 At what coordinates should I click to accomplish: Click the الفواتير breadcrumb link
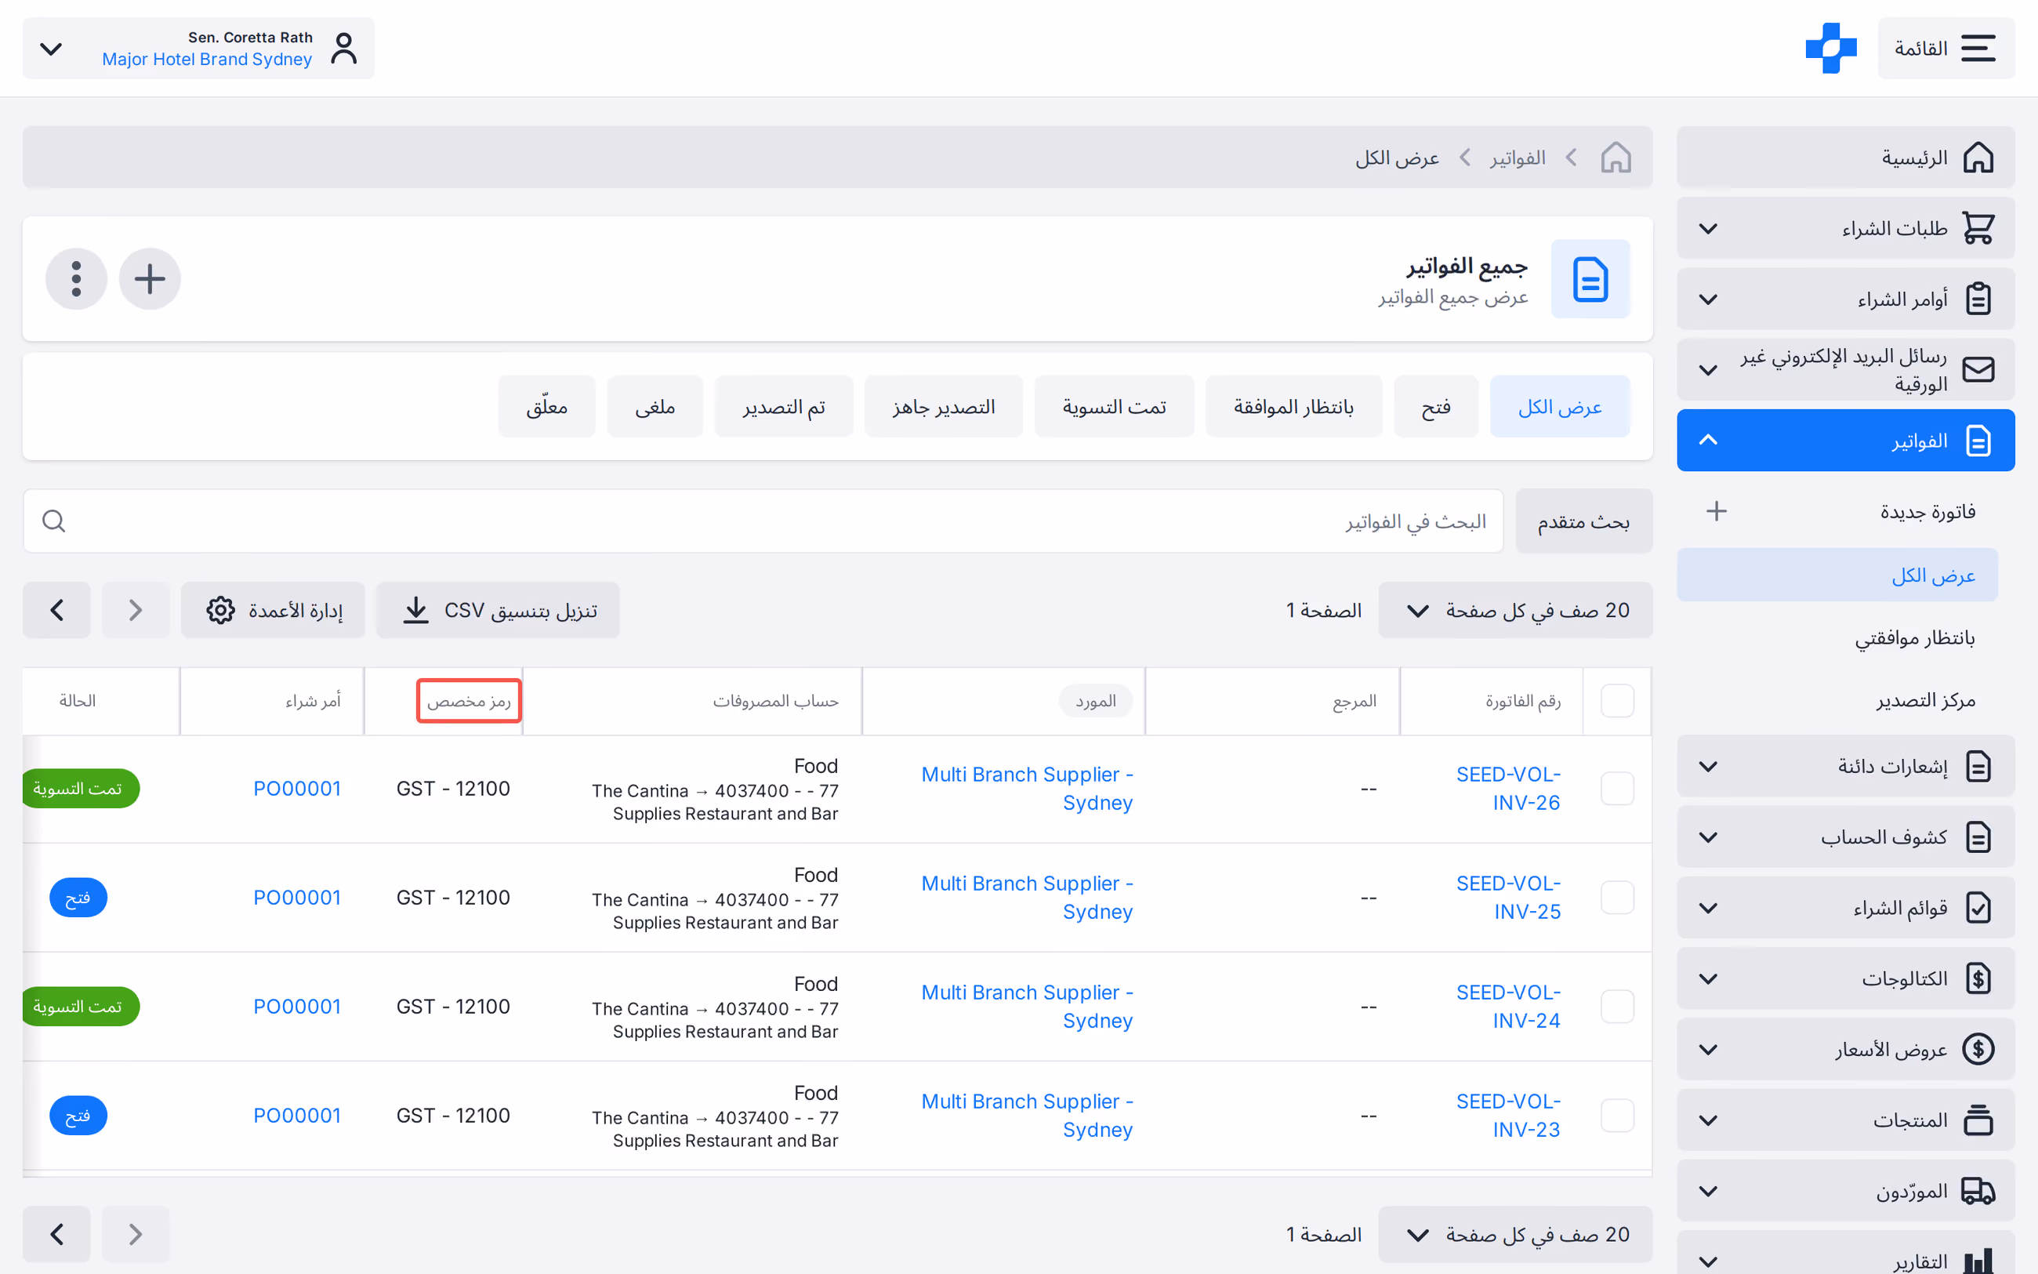(x=1518, y=158)
